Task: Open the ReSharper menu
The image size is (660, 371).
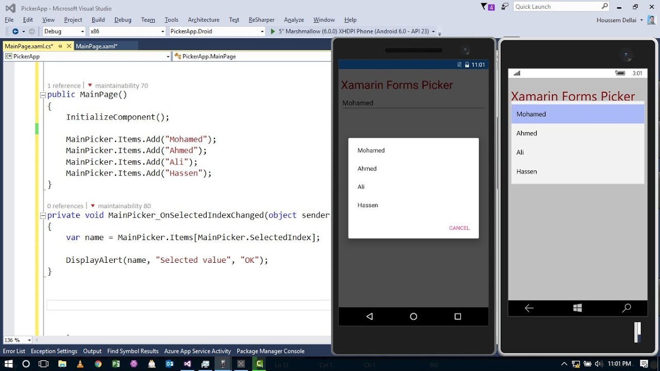Action: tap(261, 20)
